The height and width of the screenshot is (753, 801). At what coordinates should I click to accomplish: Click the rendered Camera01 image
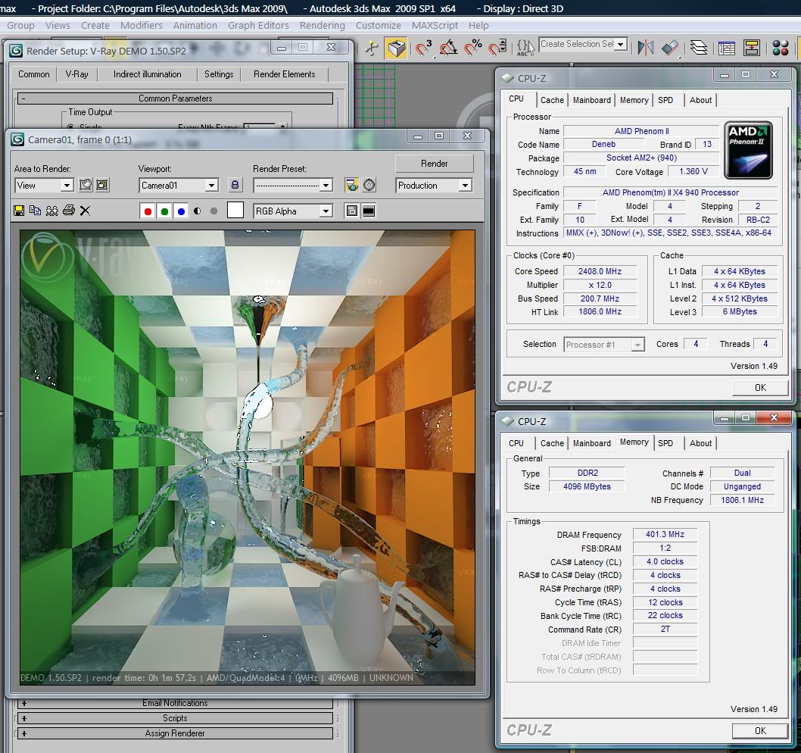click(x=248, y=458)
